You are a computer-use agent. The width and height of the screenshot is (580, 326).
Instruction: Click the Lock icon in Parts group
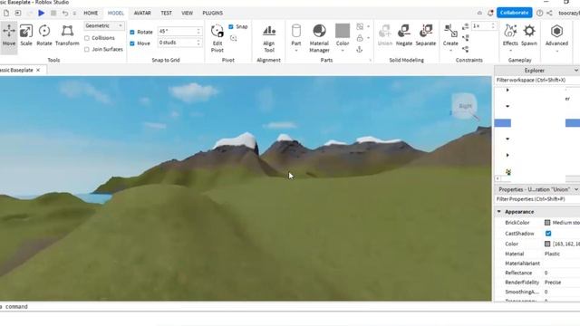point(360,38)
